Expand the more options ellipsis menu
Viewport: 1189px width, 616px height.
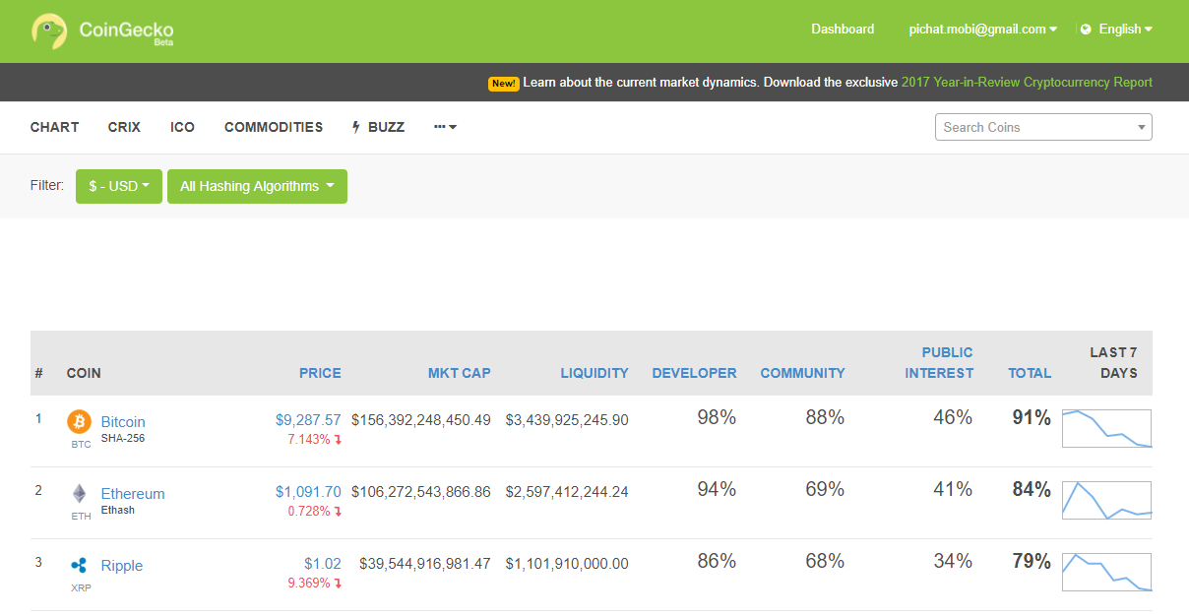click(x=445, y=127)
